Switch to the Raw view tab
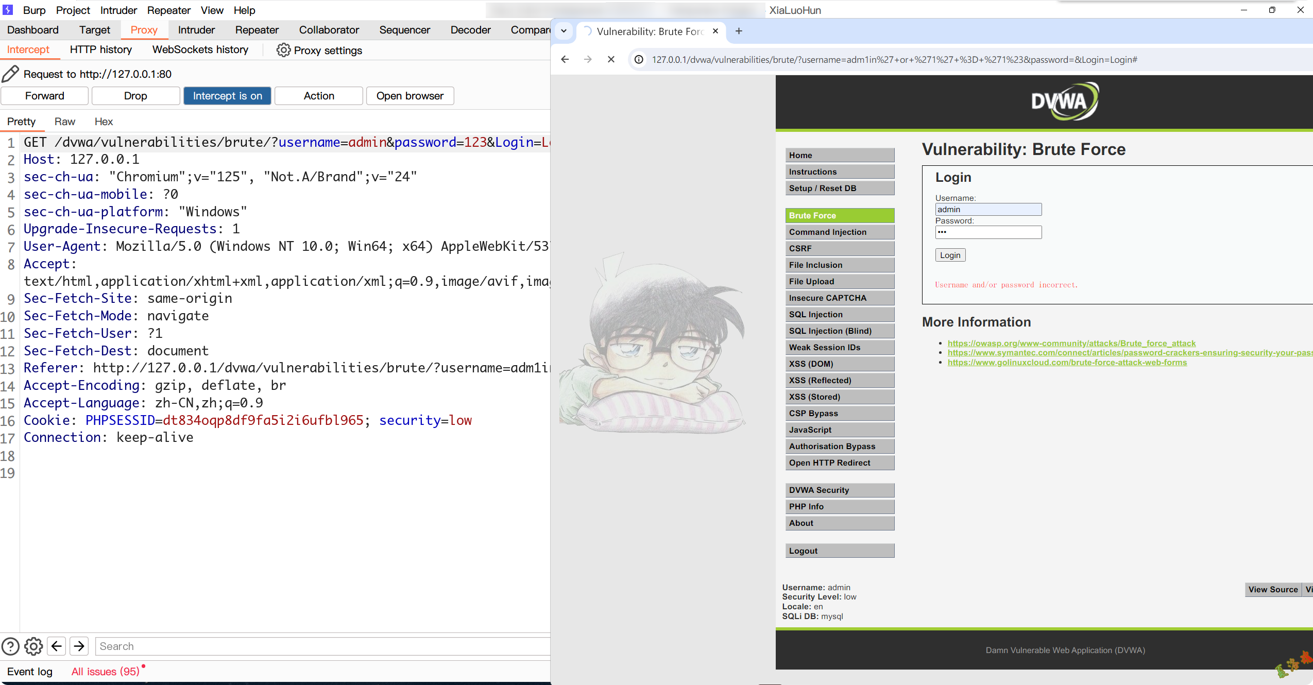This screenshot has width=1313, height=685. click(x=65, y=122)
